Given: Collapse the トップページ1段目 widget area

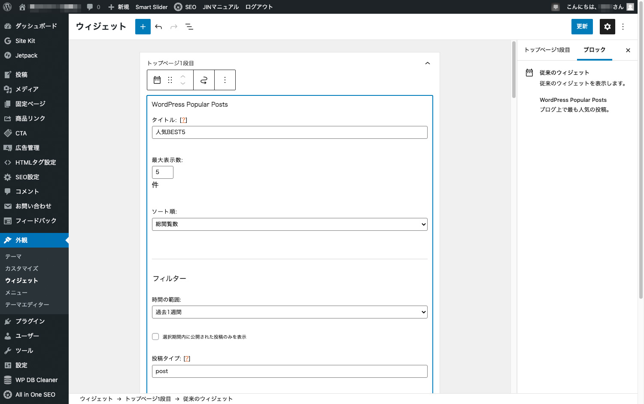Looking at the screenshot, I should [x=428, y=63].
